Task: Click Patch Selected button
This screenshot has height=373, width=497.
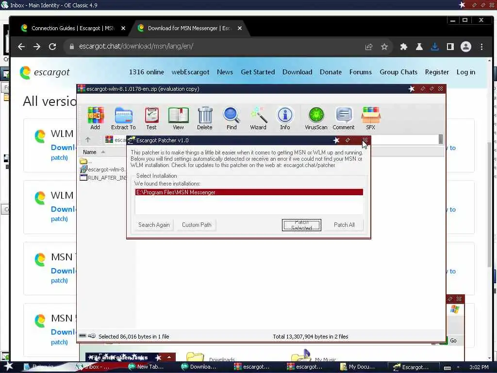Action: click(x=301, y=225)
